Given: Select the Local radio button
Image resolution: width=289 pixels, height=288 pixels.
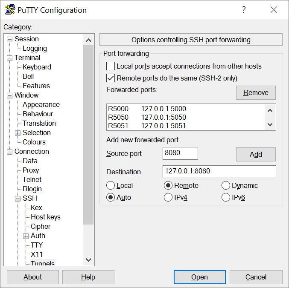Looking at the screenshot, I should tap(111, 185).
